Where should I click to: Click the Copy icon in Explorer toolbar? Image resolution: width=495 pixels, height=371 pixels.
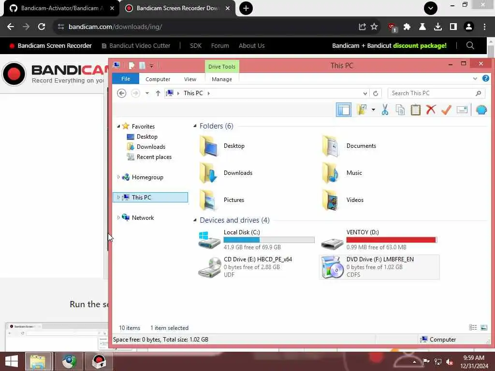coord(400,110)
